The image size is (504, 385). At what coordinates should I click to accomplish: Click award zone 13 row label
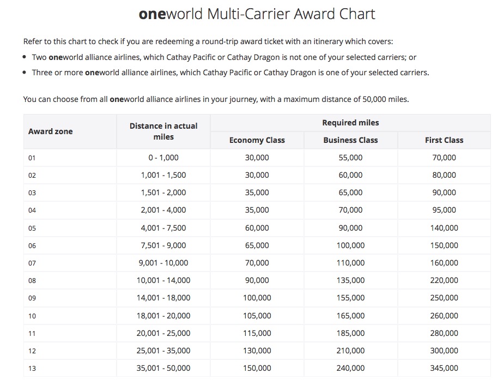[32, 368]
